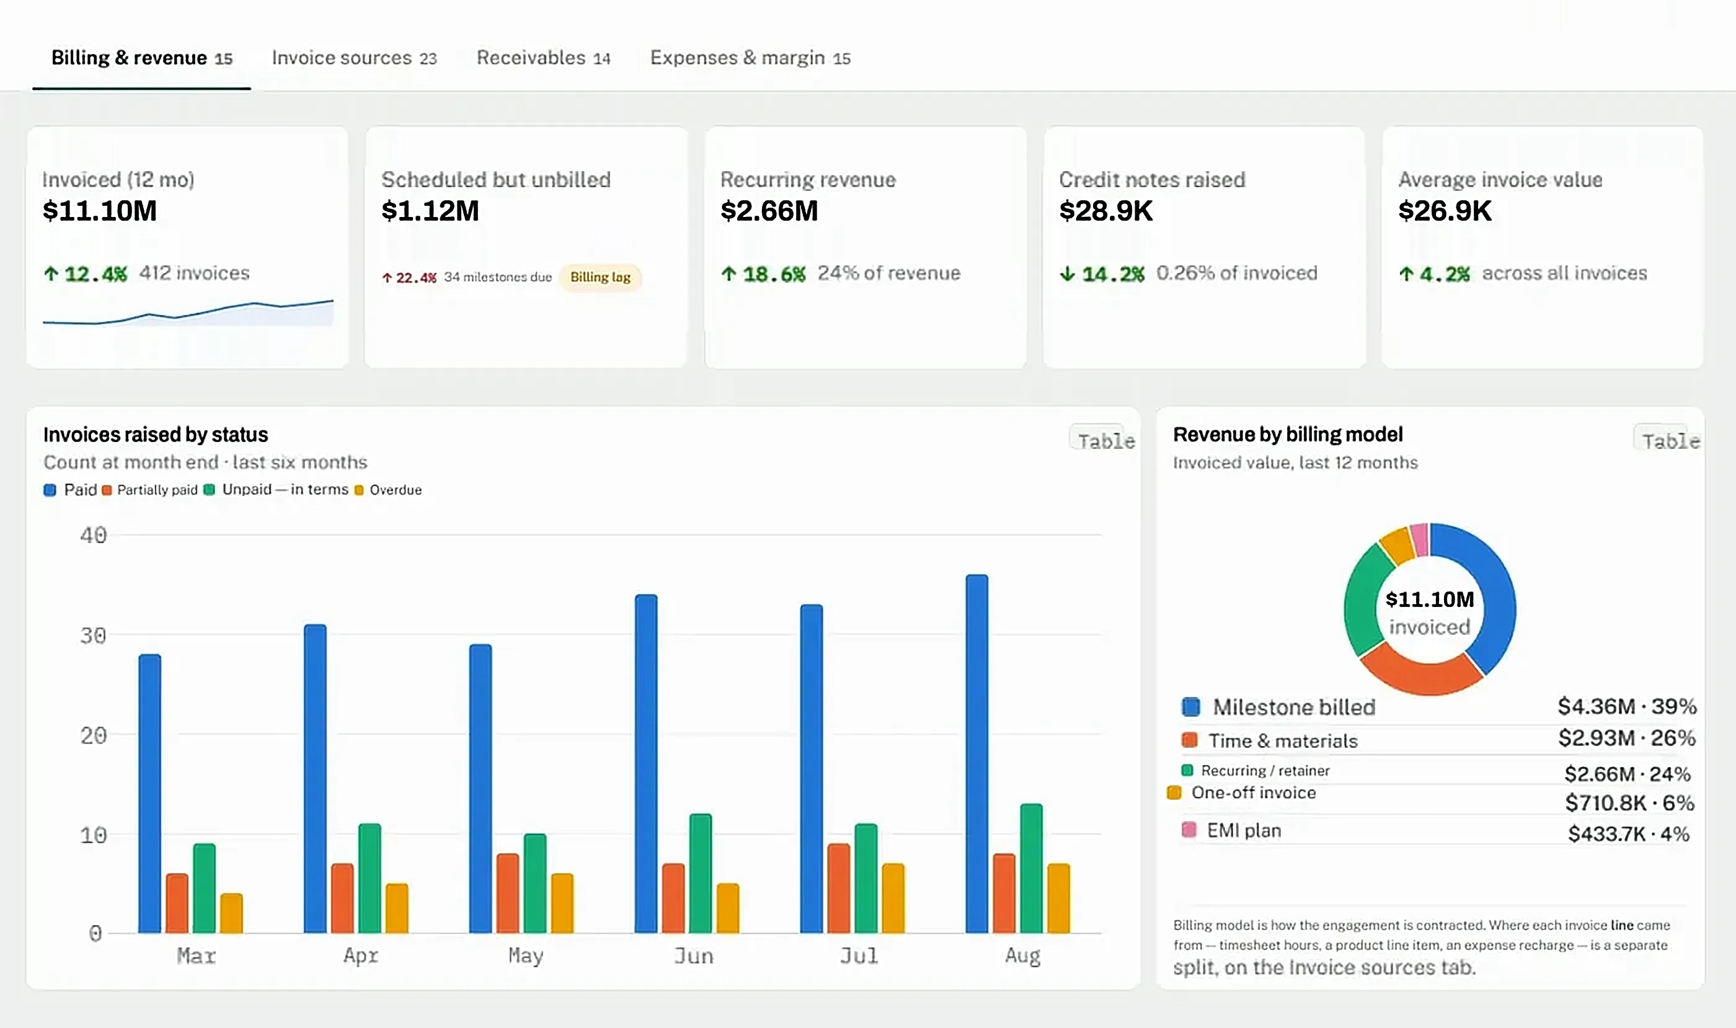Click the '412 invoices' text
Viewport: 1736px width, 1028px height.
pos(195,273)
